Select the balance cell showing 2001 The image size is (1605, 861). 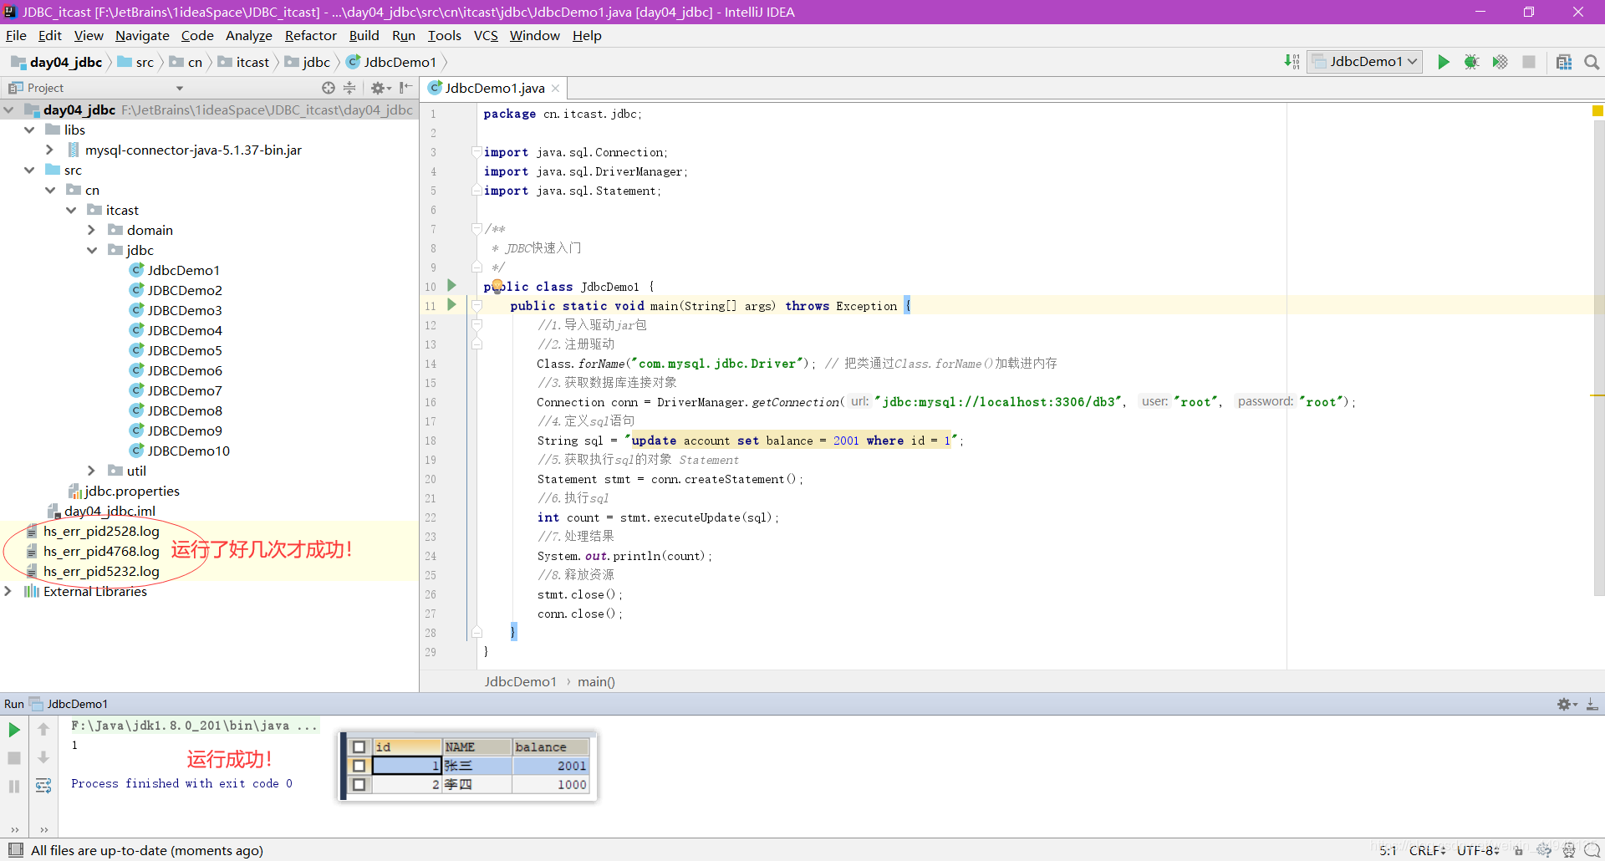(550, 766)
